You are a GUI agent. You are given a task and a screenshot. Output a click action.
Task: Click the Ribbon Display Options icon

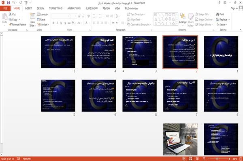(225, 3)
